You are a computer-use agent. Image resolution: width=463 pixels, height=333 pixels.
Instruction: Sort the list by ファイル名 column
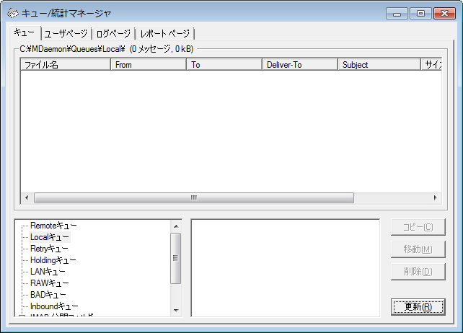click(x=66, y=65)
